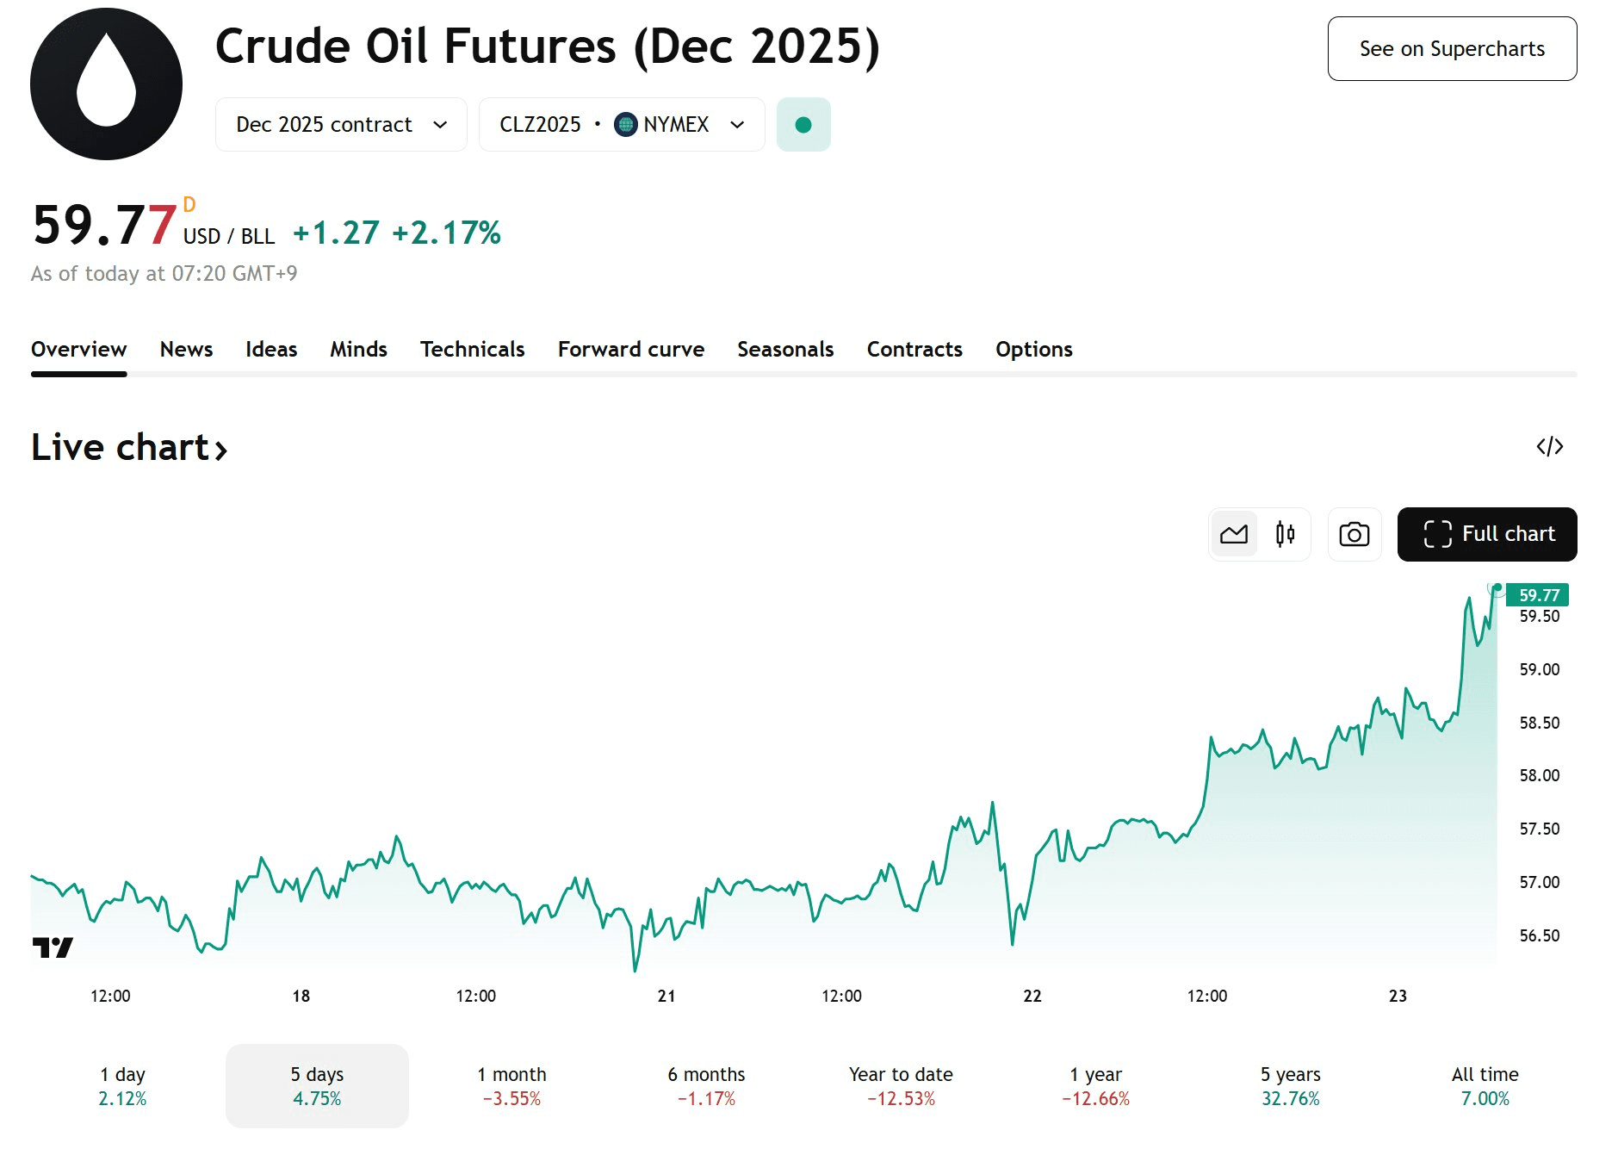This screenshot has height=1174, width=1618.
Task: Click the green market status indicator
Action: pos(803,125)
